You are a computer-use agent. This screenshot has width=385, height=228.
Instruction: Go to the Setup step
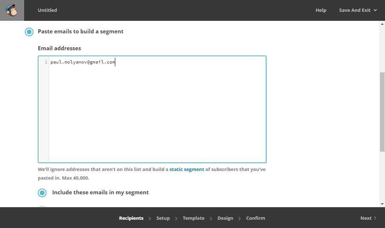[163, 218]
